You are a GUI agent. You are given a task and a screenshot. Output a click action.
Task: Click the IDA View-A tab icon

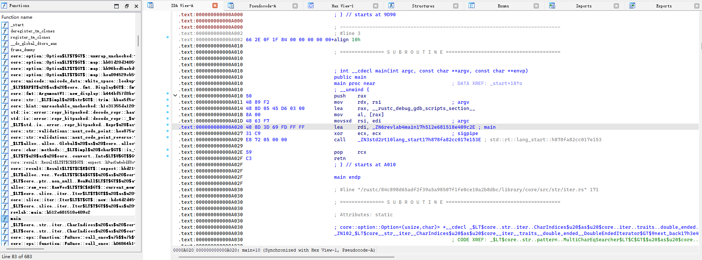point(150,6)
